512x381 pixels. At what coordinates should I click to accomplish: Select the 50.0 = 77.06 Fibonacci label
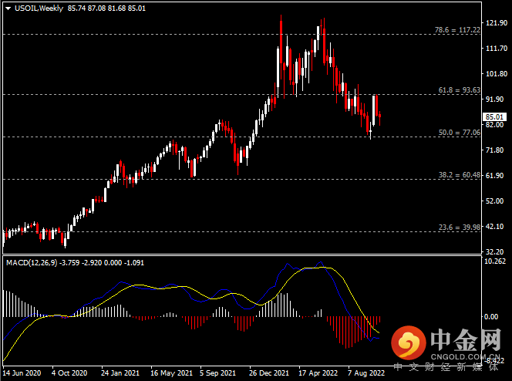[460, 132]
